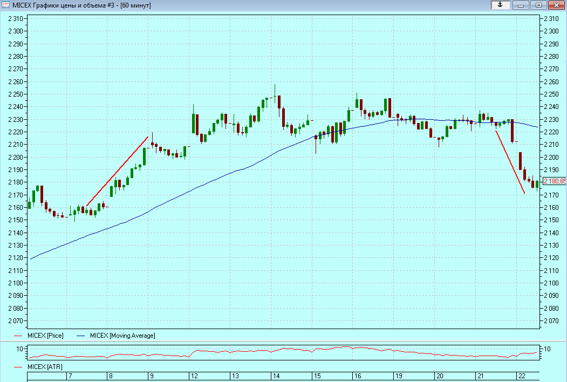
Task: Click the MICEX [ATR] legend label
Action: [45, 367]
